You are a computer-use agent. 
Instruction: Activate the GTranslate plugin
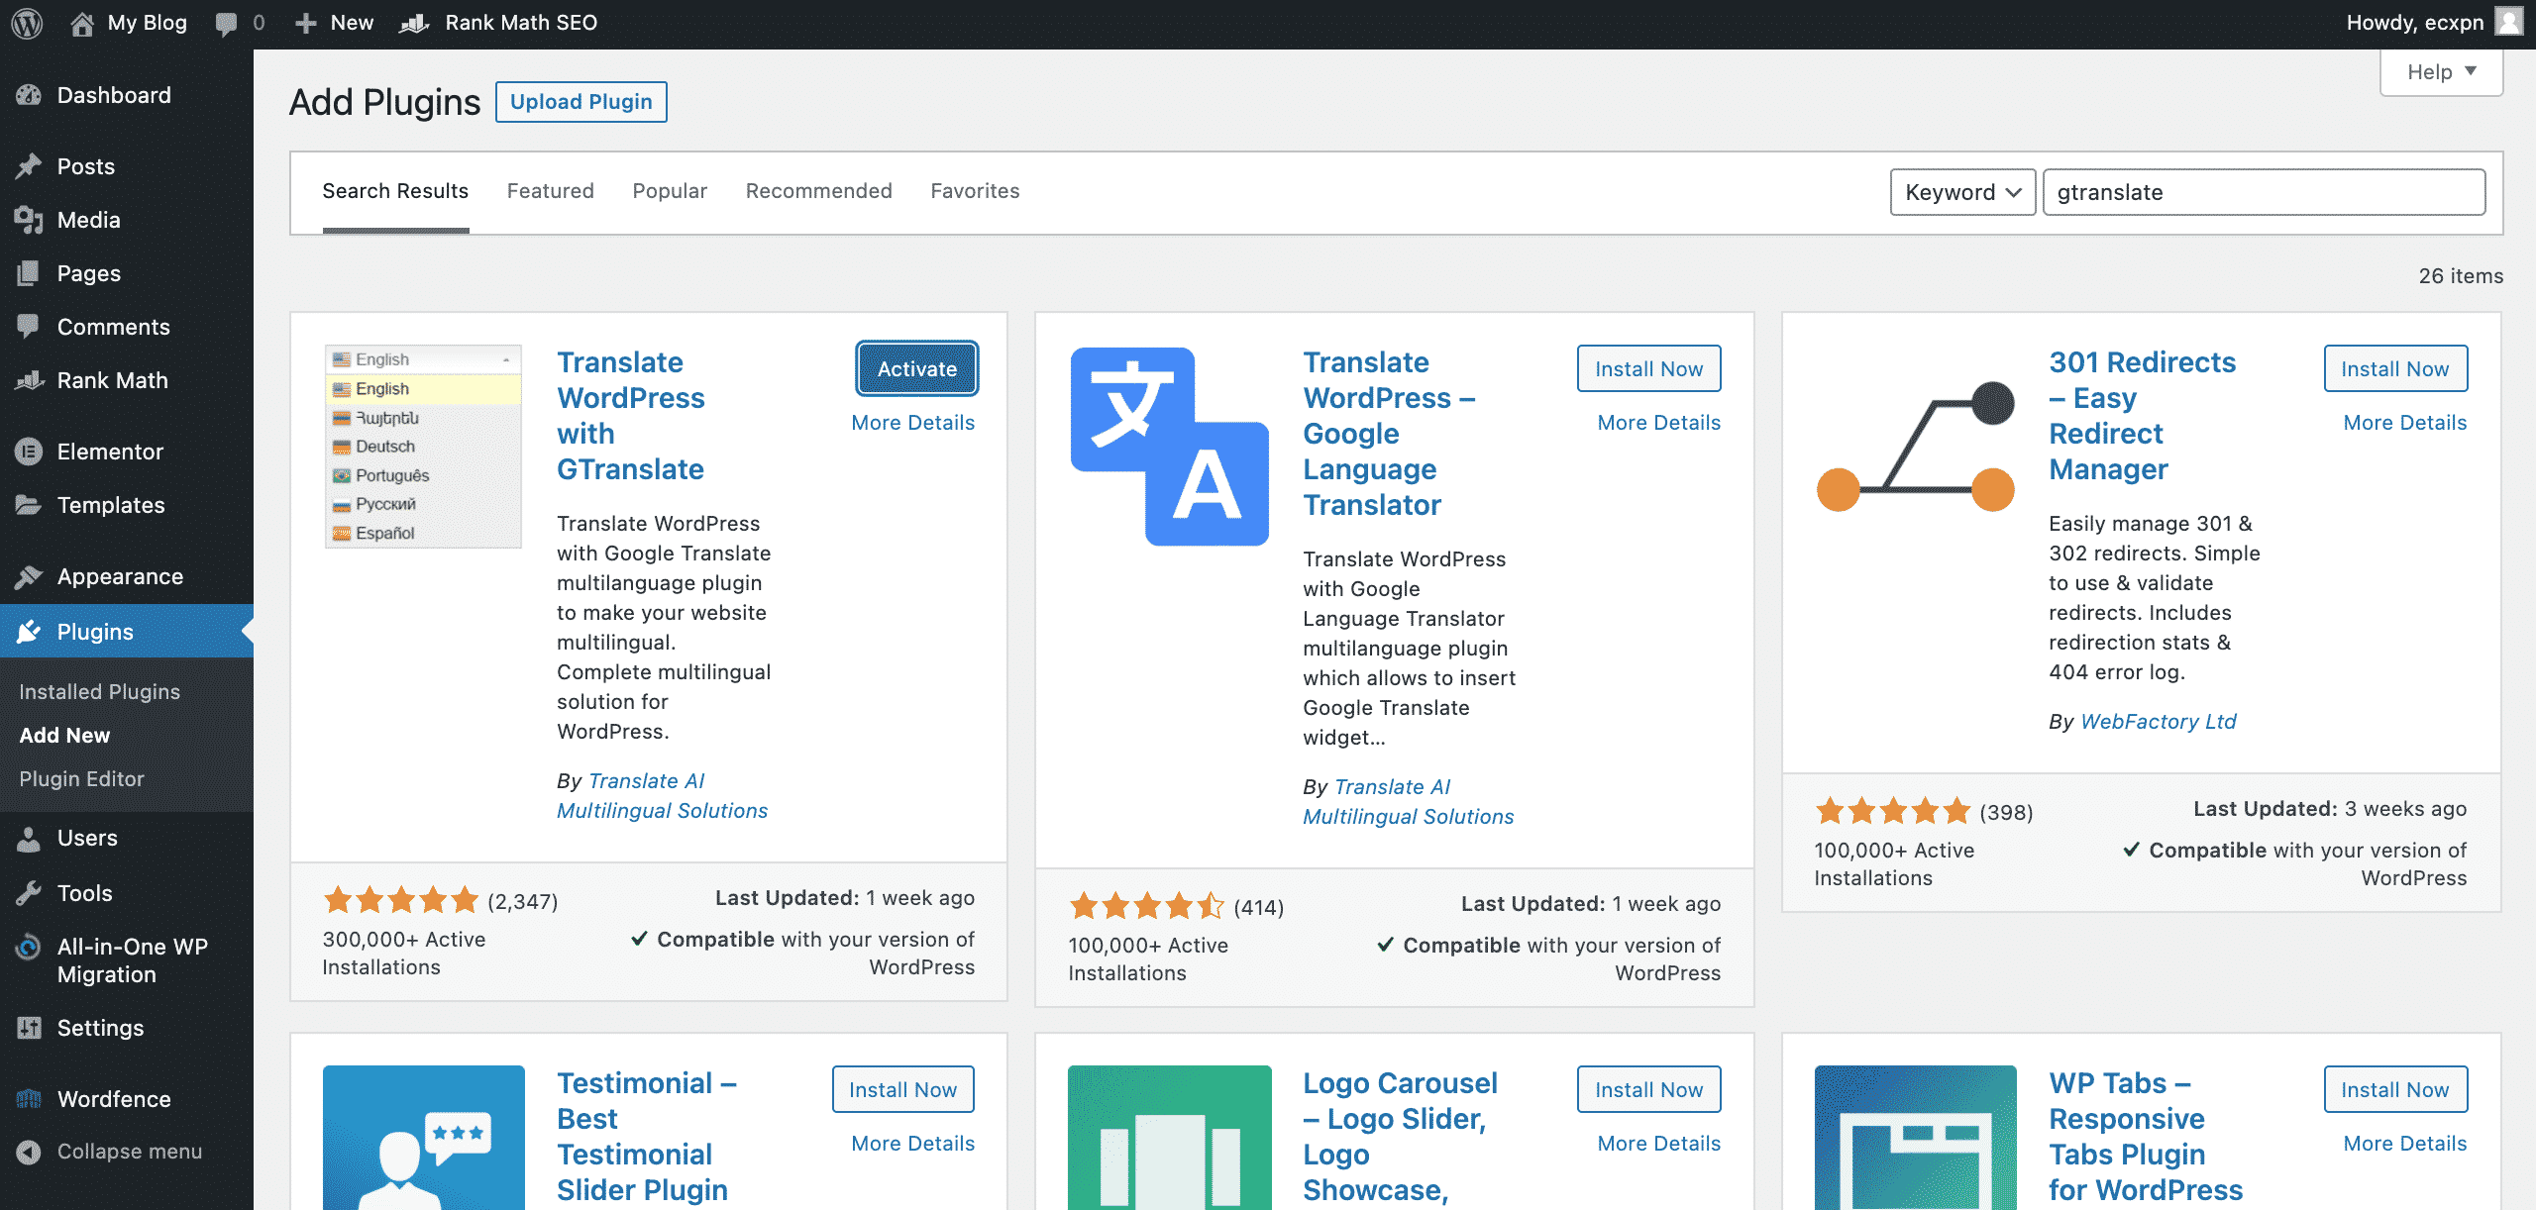click(x=917, y=368)
